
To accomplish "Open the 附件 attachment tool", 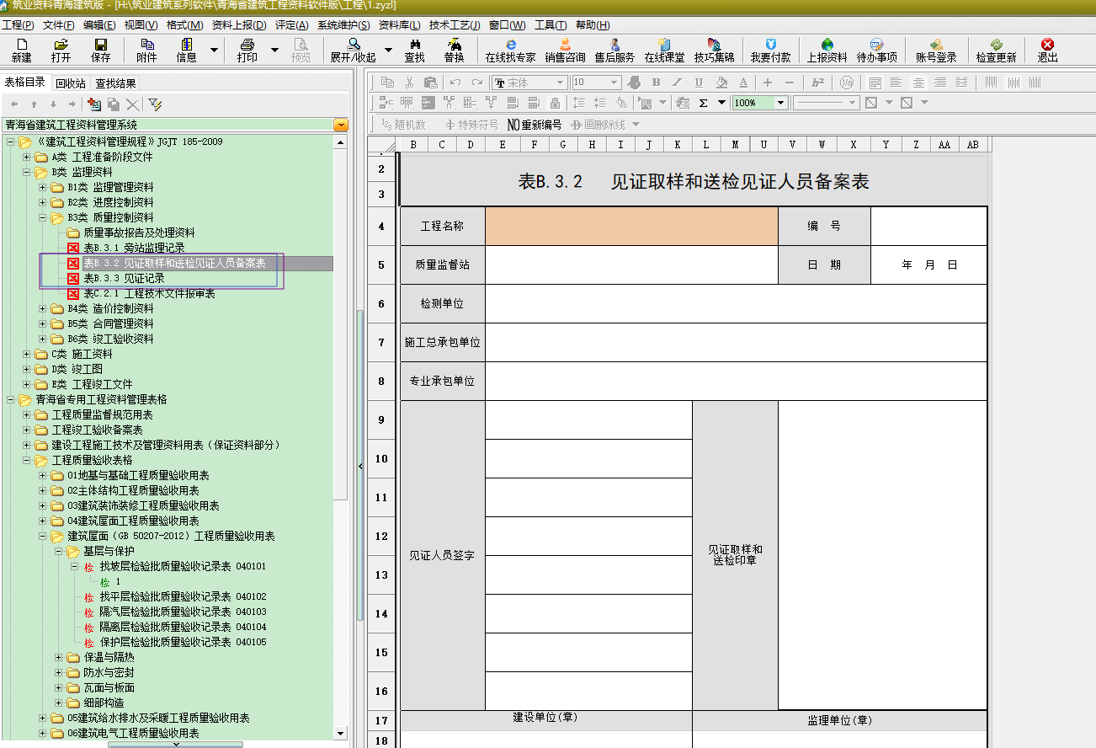I will (x=146, y=51).
